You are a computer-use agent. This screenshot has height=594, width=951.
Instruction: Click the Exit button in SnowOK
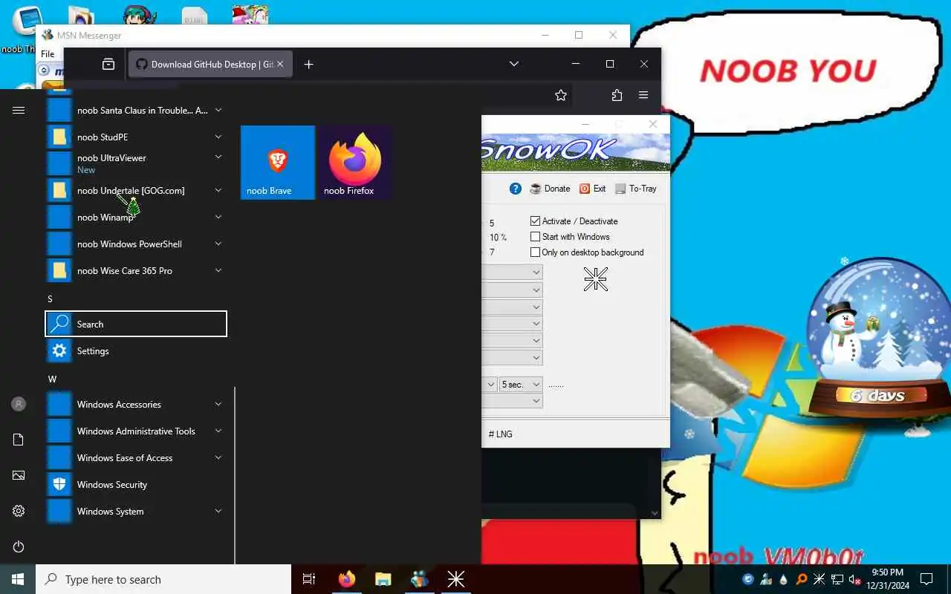(593, 189)
